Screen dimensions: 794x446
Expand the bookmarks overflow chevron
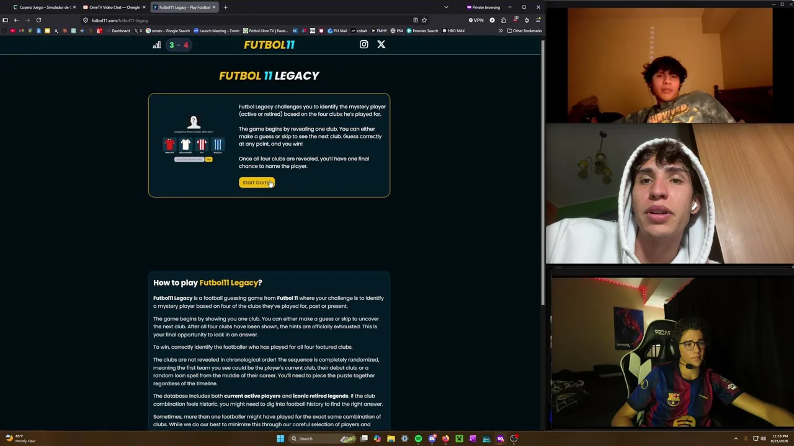501,30
